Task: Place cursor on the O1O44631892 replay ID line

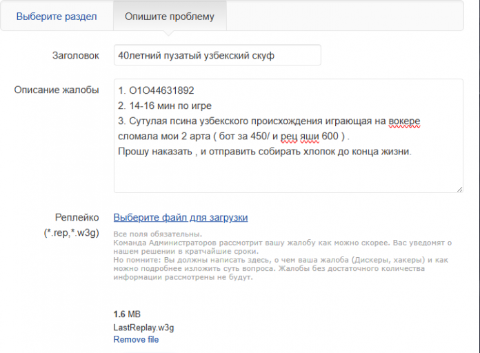Action: pyautogui.click(x=156, y=90)
